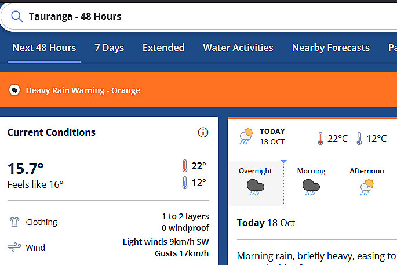Screen dimensions: 397x265
Task: Click the blue low temperature thermometer in Current Conditions
Action: 185,183
